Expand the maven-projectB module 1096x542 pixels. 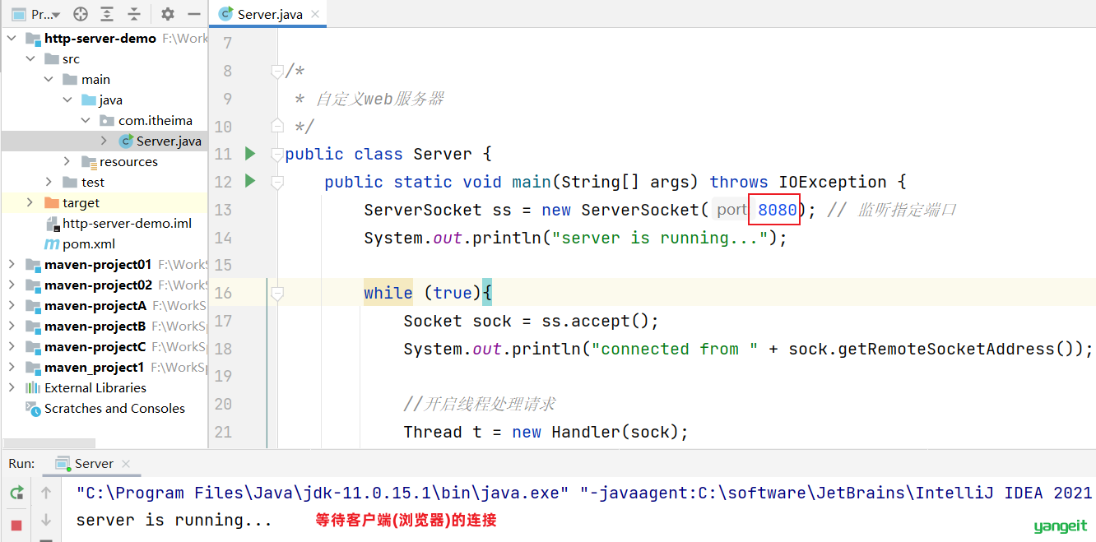(x=11, y=327)
